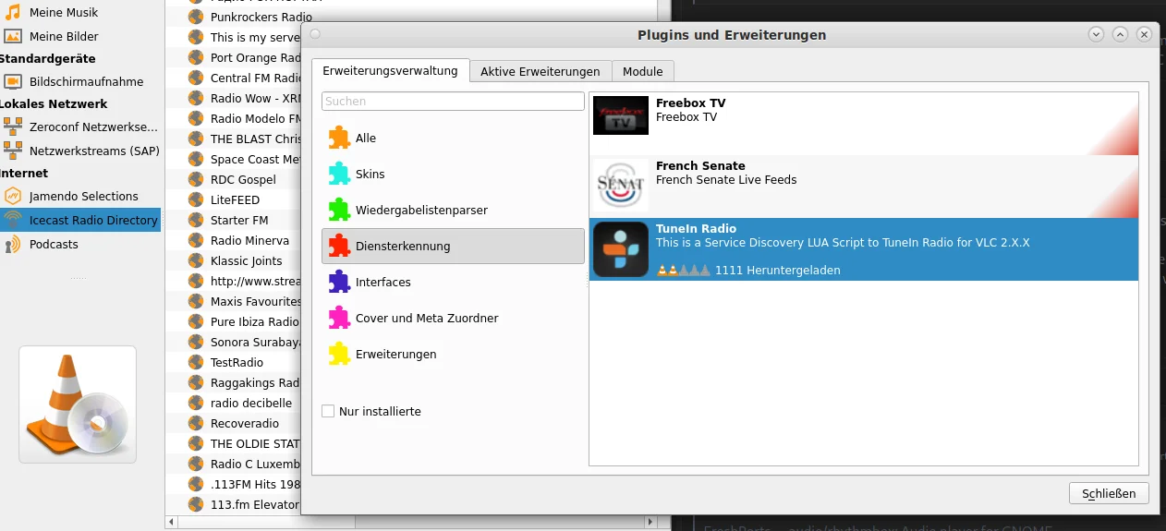The width and height of the screenshot is (1166, 531).
Task: Select the Alle category
Action: click(x=453, y=138)
